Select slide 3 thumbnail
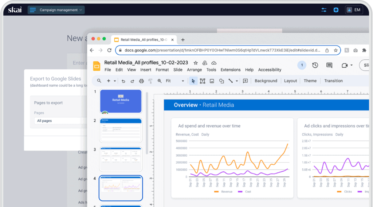 (121, 159)
